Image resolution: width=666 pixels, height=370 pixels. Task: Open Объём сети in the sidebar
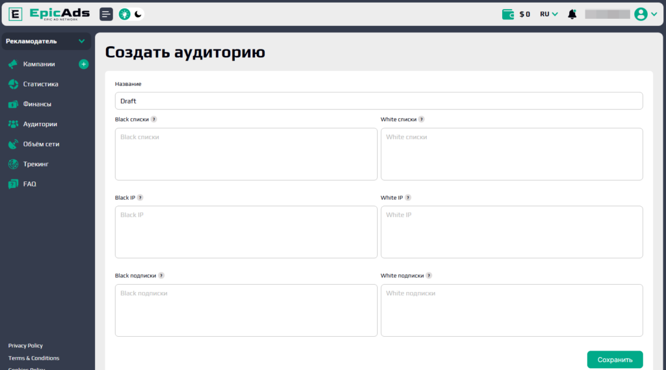41,144
